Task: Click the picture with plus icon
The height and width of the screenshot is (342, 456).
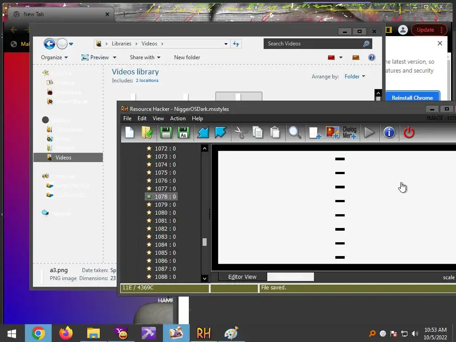Action: 332,133
